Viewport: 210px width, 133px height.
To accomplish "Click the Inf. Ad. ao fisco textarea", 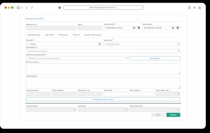I will (103, 69).
